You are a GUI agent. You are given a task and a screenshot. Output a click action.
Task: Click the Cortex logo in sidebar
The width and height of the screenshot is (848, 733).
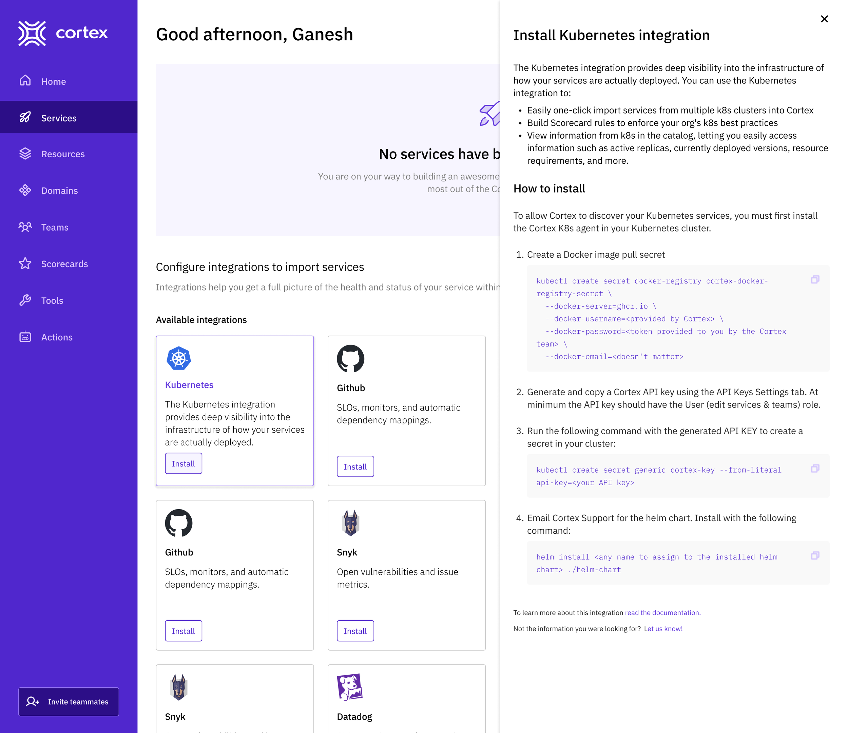(x=63, y=33)
